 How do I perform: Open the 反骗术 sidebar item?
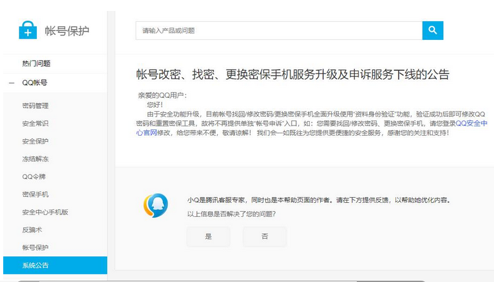coord(32,230)
